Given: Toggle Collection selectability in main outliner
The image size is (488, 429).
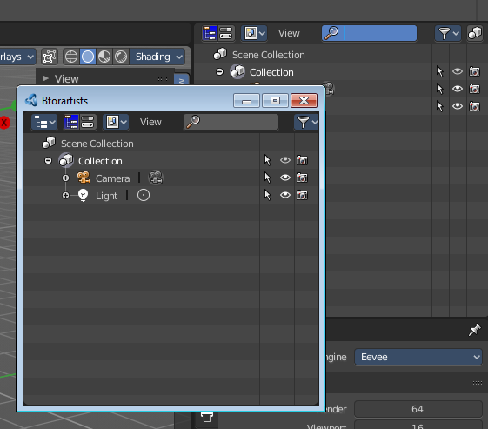Looking at the screenshot, I should [439, 71].
